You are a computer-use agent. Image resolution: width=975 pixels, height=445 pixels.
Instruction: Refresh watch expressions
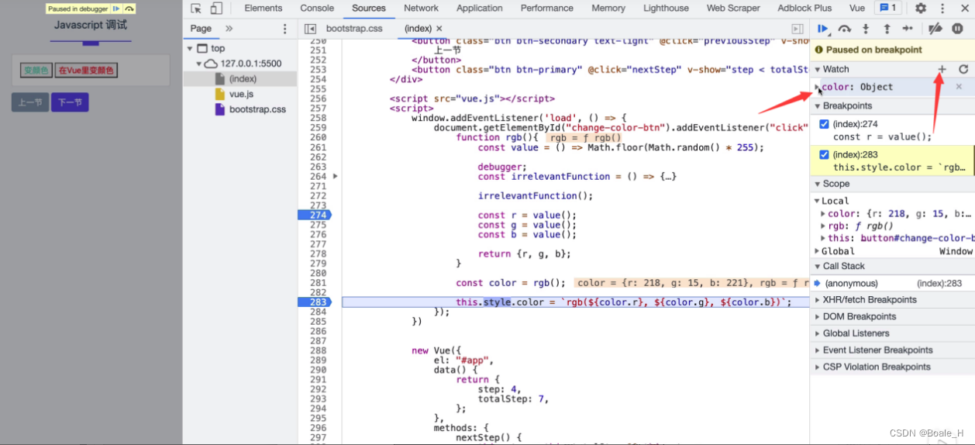963,69
